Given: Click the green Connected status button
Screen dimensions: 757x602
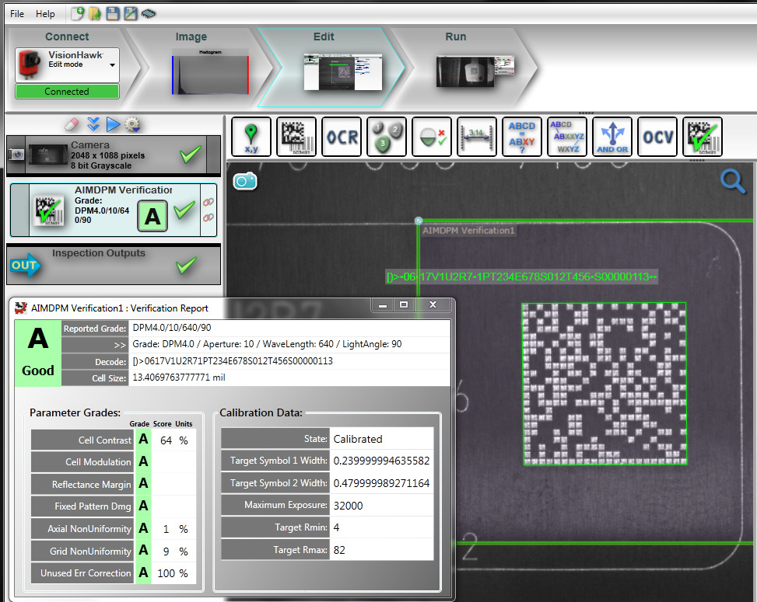Looking at the screenshot, I should 67,91.
